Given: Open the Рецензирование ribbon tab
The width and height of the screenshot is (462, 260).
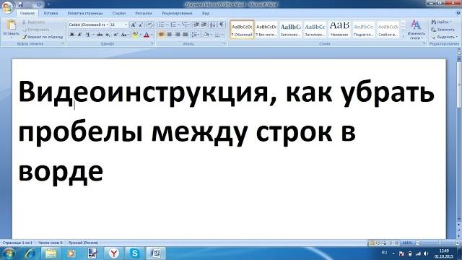Looking at the screenshot, I should point(177,13).
